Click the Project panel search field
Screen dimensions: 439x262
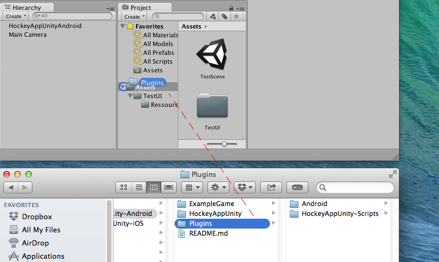(178, 16)
